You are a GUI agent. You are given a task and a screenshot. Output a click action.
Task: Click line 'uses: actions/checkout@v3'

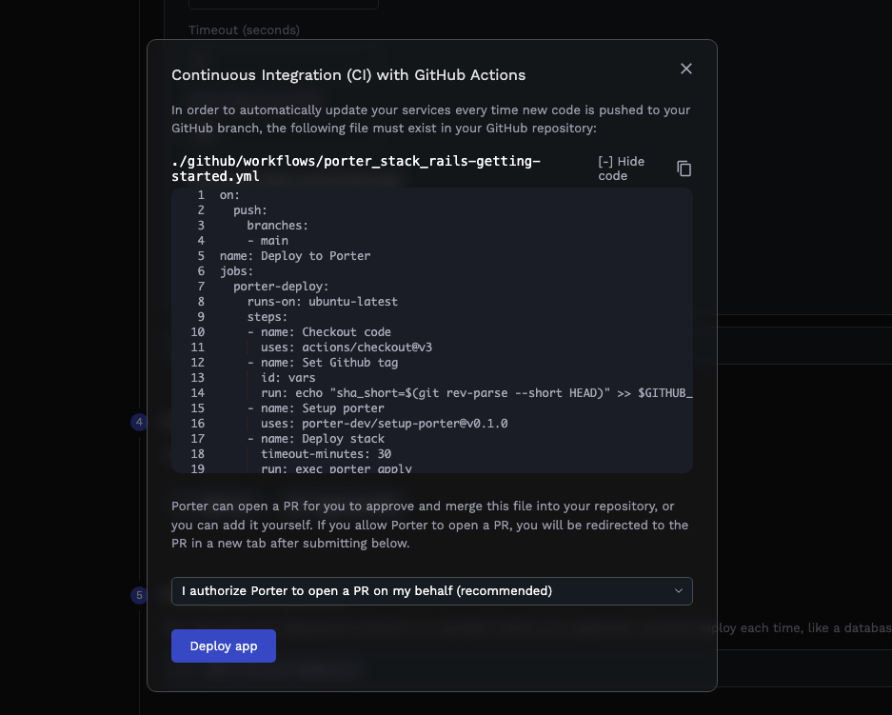tap(347, 347)
